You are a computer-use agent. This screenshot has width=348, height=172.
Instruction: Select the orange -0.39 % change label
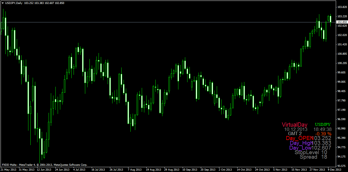pos(324,134)
